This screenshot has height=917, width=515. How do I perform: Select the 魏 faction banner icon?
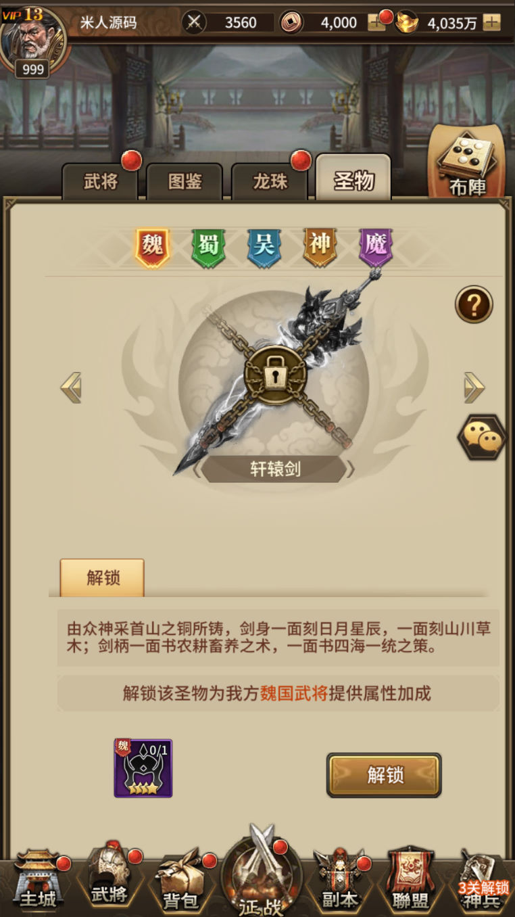[x=153, y=248]
